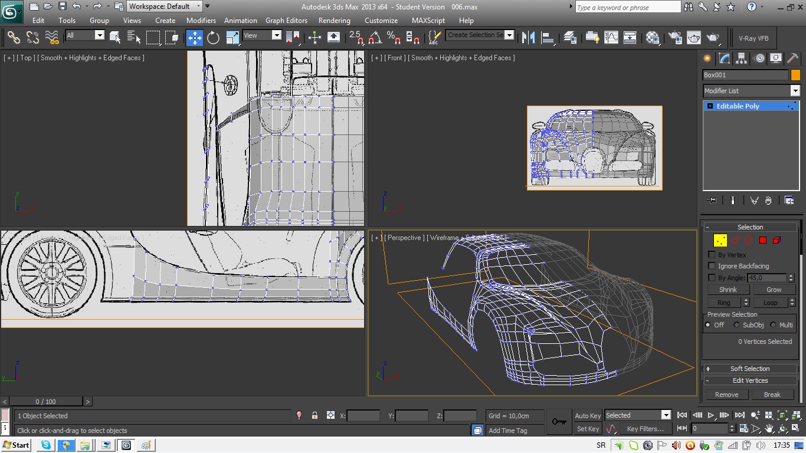Click the Select Object tool
The width and height of the screenshot is (806, 453).
coord(115,38)
